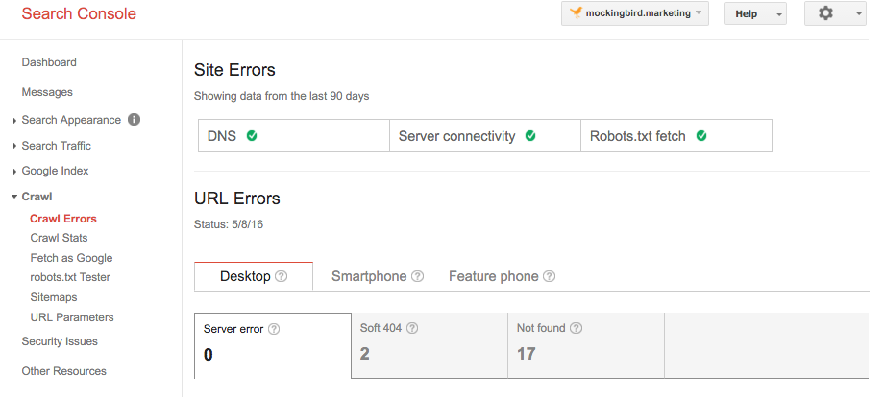
Task: Click the help icon next to Desktop
Action: point(281,277)
